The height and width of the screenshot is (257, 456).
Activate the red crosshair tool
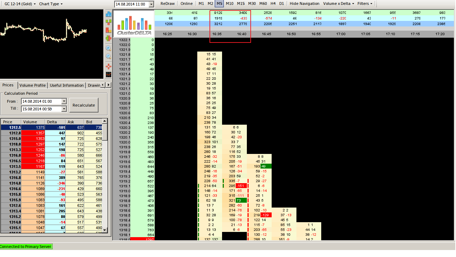pos(109,66)
